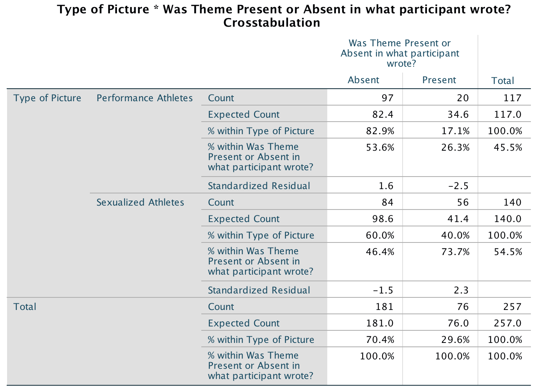Select the 70.4% cell in Total row
Screen dimensions: 536x390
point(380,340)
